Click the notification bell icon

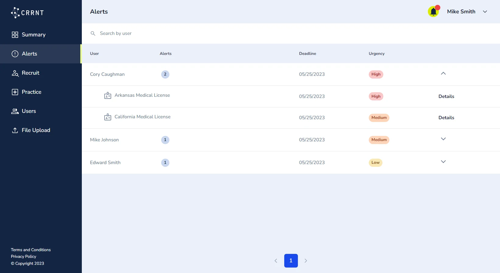click(433, 12)
